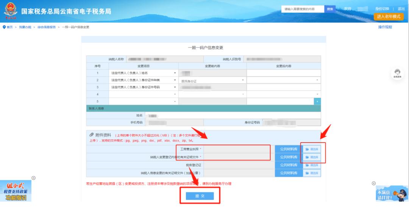Open the row 1 变更项目 dropdown 法定代表人(负责人)姓名
This screenshot has height=207, width=409.
(144, 73)
